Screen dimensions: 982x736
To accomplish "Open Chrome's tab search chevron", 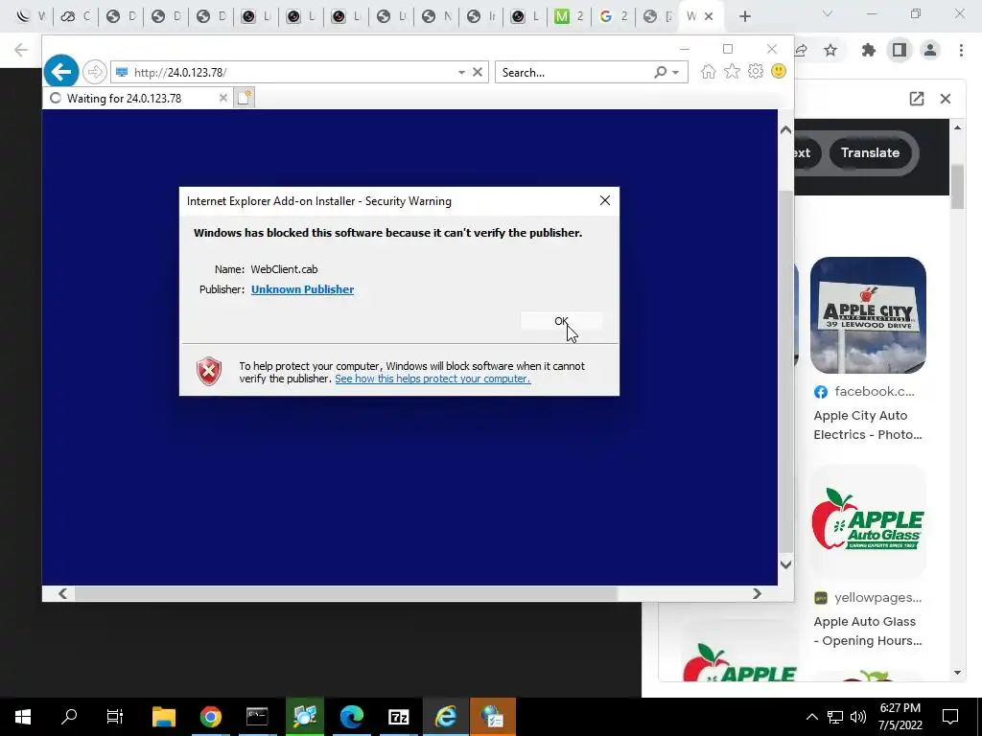I will click(x=827, y=13).
